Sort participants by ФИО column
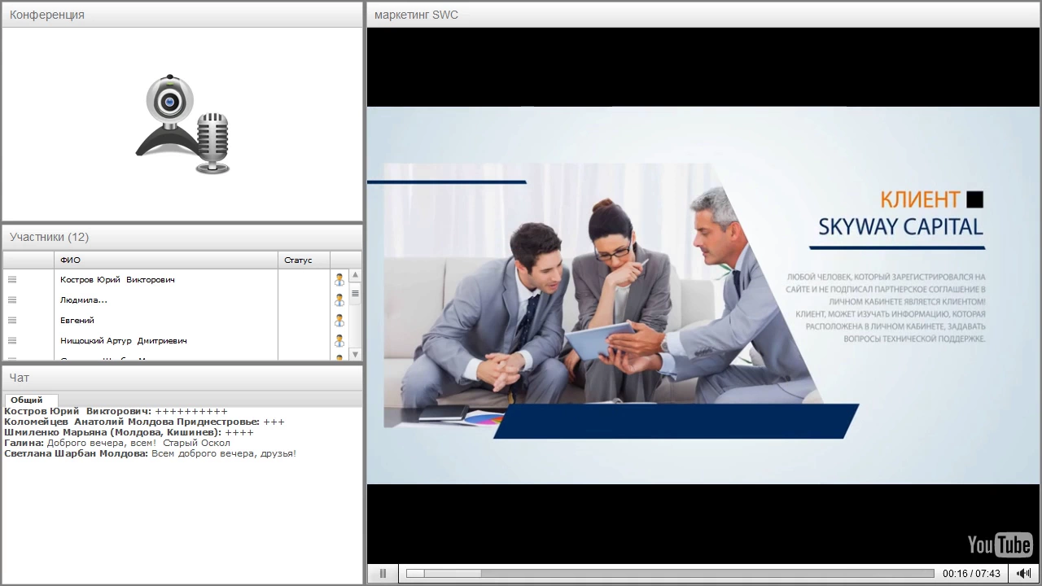Image resolution: width=1042 pixels, height=586 pixels. coord(167,260)
